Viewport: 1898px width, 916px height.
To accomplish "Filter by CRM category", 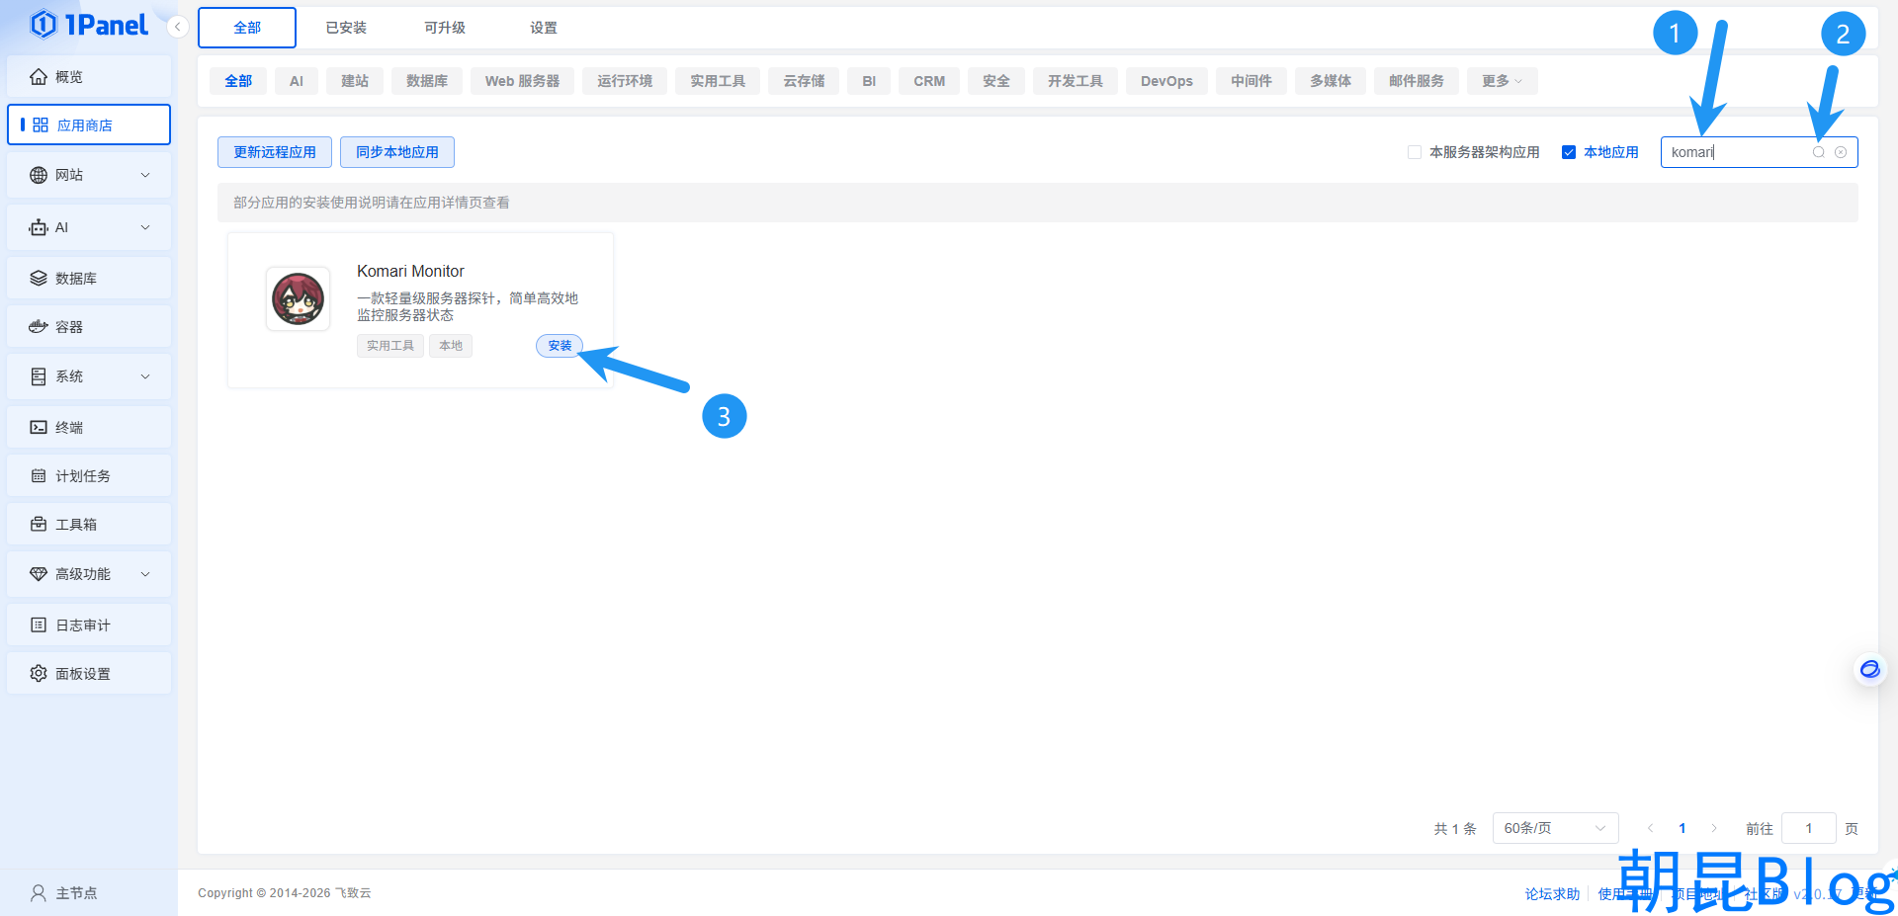I will [x=929, y=81].
